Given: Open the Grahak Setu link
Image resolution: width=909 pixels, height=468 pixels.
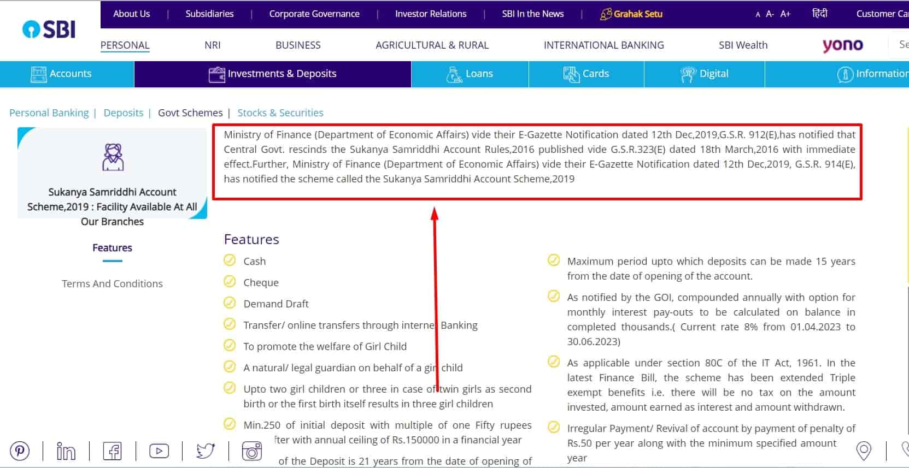Looking at the screenshot, I should click(x=631, y=14).
